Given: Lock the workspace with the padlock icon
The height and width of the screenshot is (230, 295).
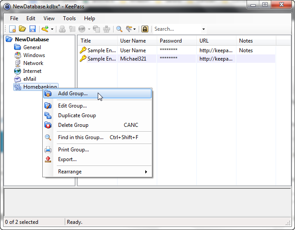Looking at the screenshot, I should 144,29.
